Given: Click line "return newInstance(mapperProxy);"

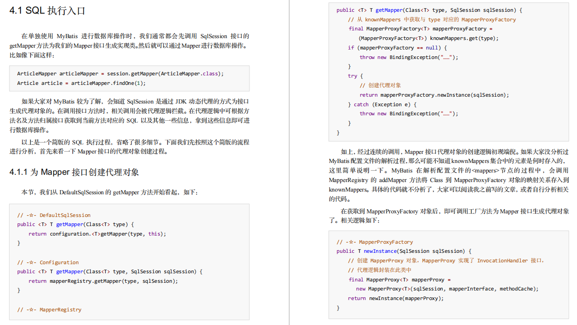Looking at the screenshot, I should coord(396,298).
